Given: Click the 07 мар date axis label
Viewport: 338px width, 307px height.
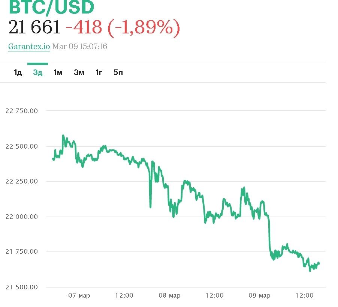Looking at the screenshot, I should click(x=79, y=296).
